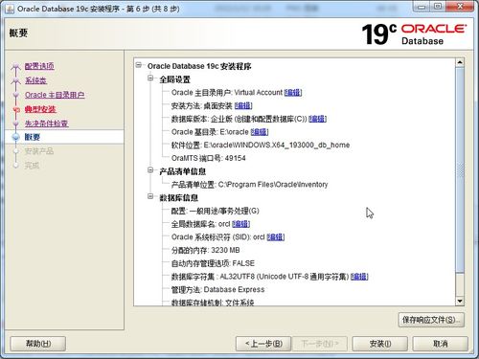Edit the 数据库字符集 AL32UTF8 setting
The image size is (479, 359).
click(359, 277)
